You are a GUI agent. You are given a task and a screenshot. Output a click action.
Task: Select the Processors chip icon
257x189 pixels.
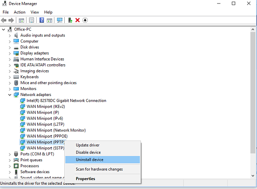pyautogui.click(x=16, y=166)
